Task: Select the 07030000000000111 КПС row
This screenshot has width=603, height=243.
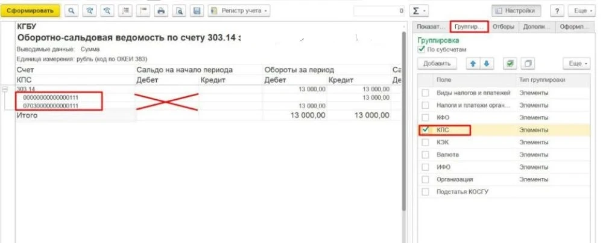Action: pyautogui.click(x=51, y=106)
